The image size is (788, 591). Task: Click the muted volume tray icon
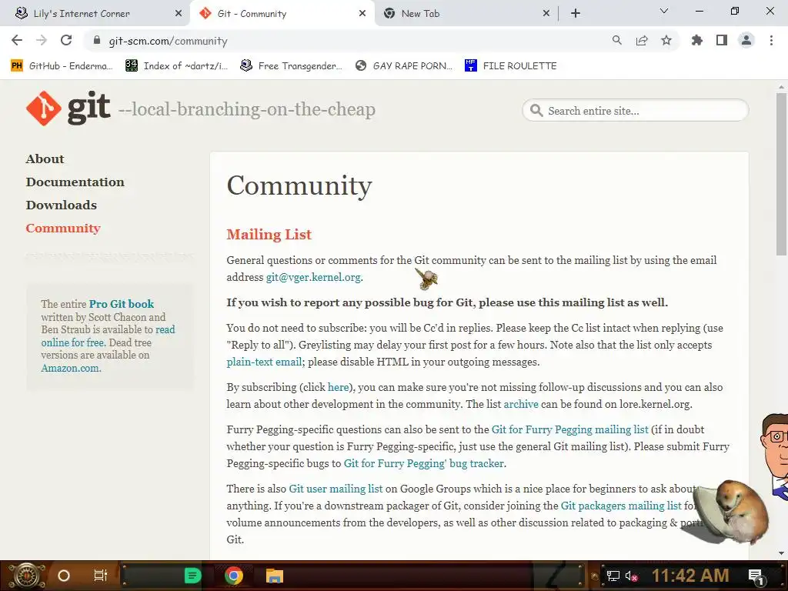click(632, 576)
